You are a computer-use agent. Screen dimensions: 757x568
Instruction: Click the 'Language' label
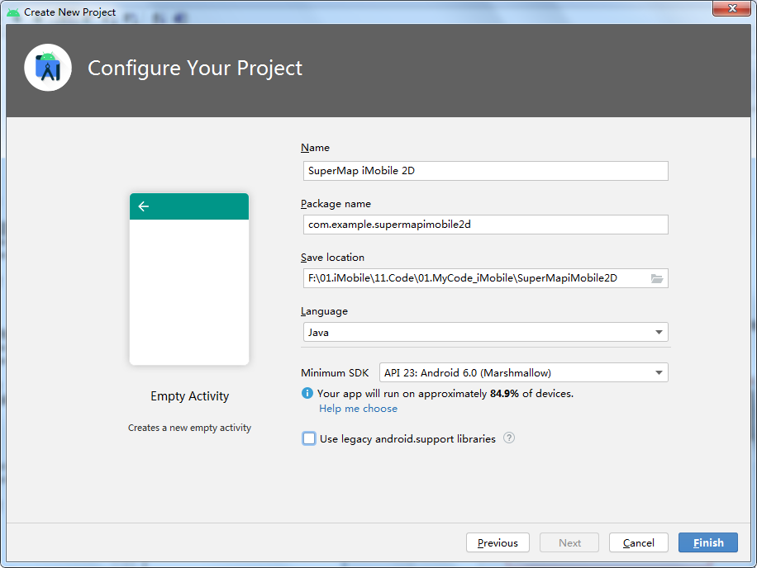pos(324,311)
